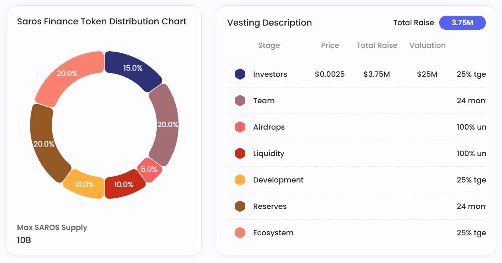The height and width of the screenshot is (263, 502).
Task: Click the Liquidity red hexagon icon
Action: point(240,154)
